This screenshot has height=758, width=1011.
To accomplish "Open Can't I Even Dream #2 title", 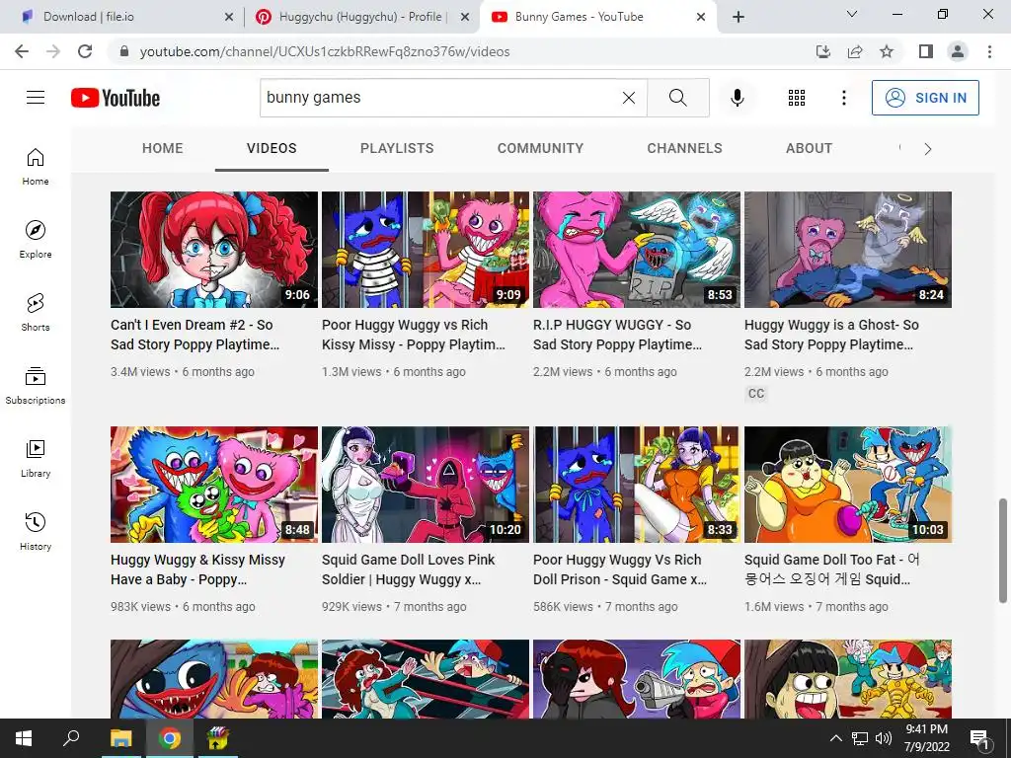I will tap(195, 335).
